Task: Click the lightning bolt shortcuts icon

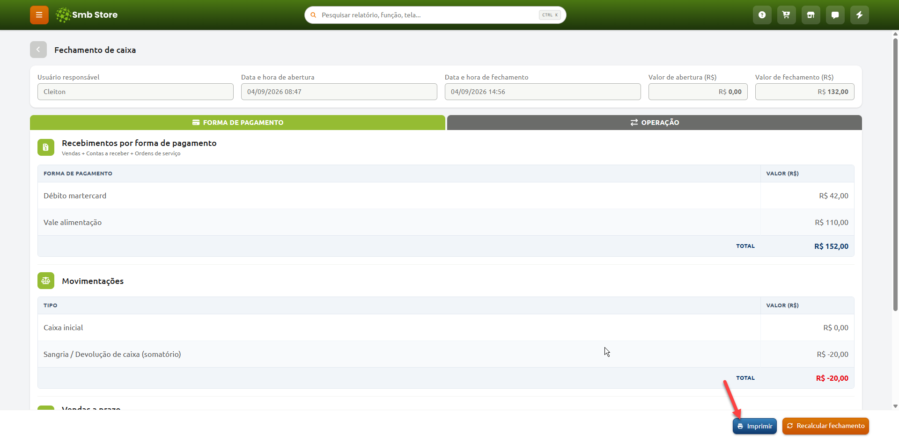Action: (x=860, y=15)
